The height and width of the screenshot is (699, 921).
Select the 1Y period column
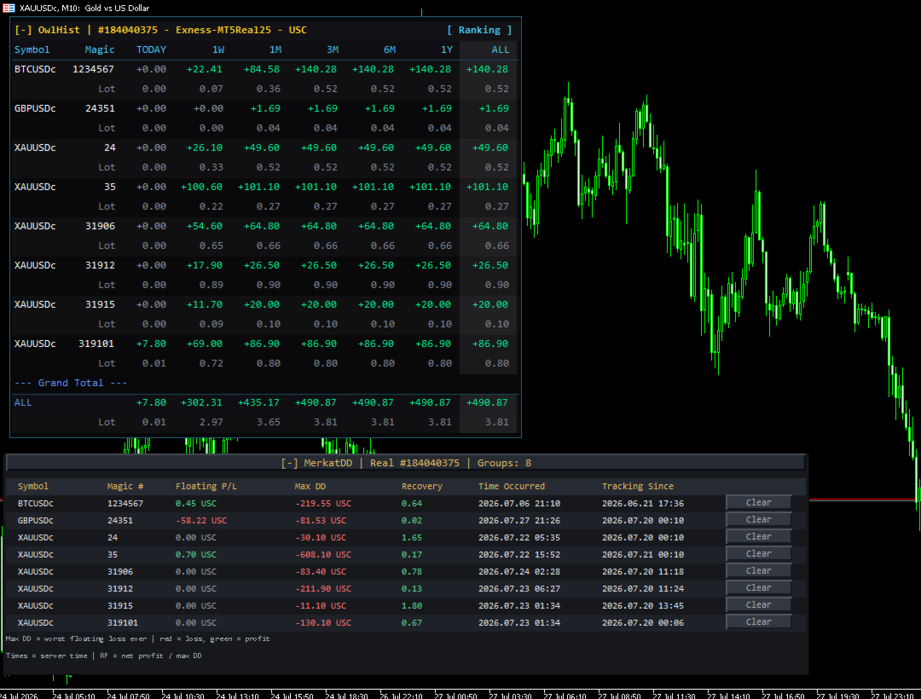click(447, 50)
